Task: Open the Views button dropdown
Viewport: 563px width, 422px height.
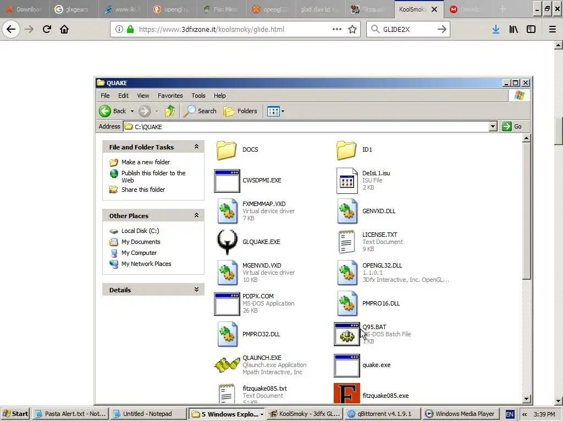Action: click(x=283, y=111)
